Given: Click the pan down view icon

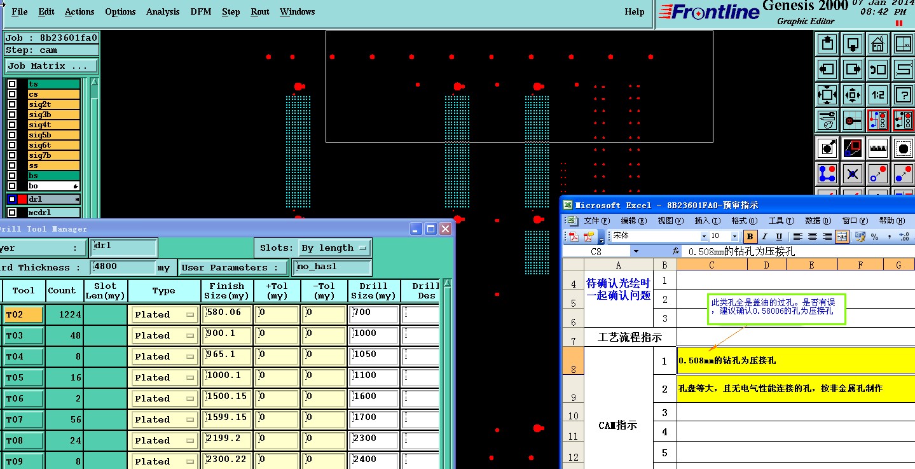Looking at the screenshot, I should click(x=853, y=43).
